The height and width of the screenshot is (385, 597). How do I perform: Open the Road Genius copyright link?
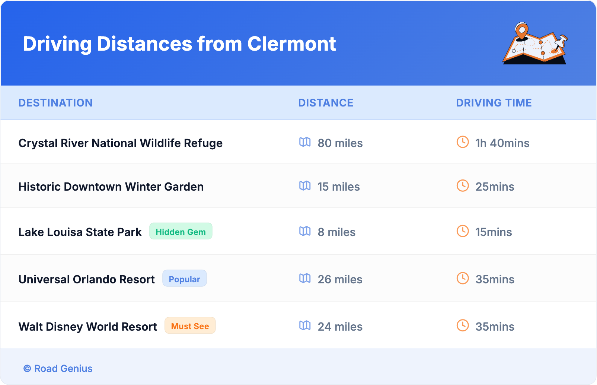58,369
